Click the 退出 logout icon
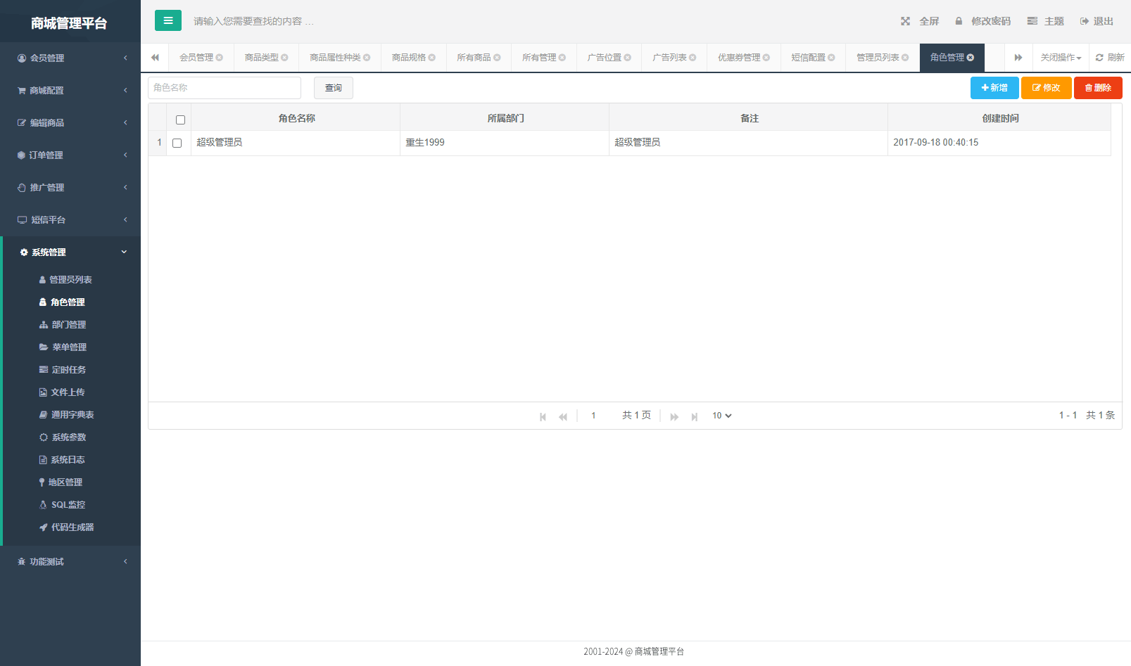Viewport: 1131px width, 666px height. [x=1083, y=20]
